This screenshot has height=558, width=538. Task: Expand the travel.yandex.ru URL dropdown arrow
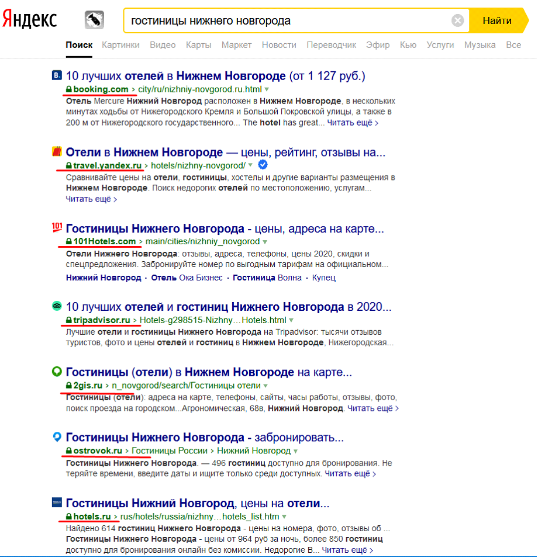[x=250, y=165]
